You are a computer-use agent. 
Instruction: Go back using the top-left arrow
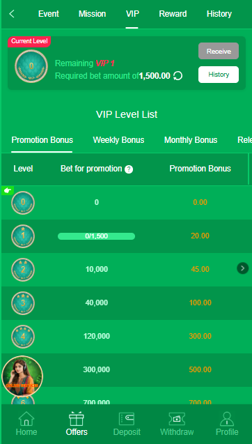coord(12,14)
